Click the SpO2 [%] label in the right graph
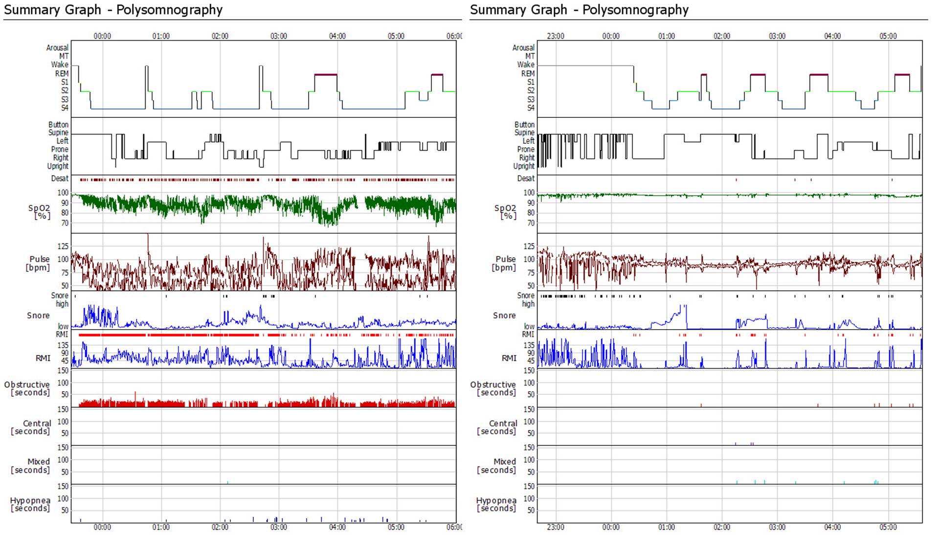The width and height of the screenshot is (939, 535). 505,212
